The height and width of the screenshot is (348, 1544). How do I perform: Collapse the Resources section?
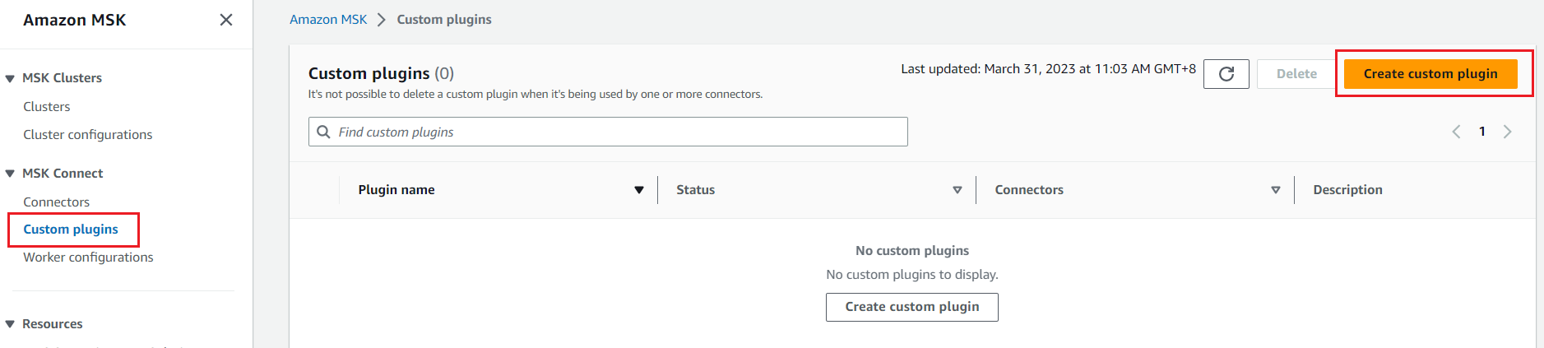point(10,324)
